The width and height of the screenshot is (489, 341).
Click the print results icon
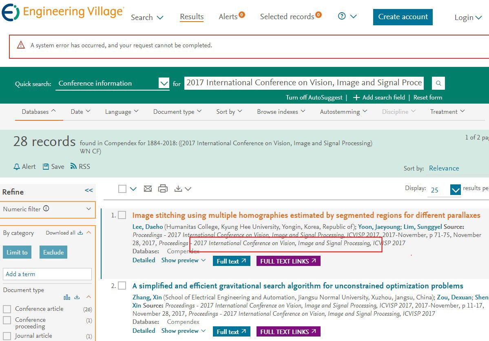tap(163, 188)
